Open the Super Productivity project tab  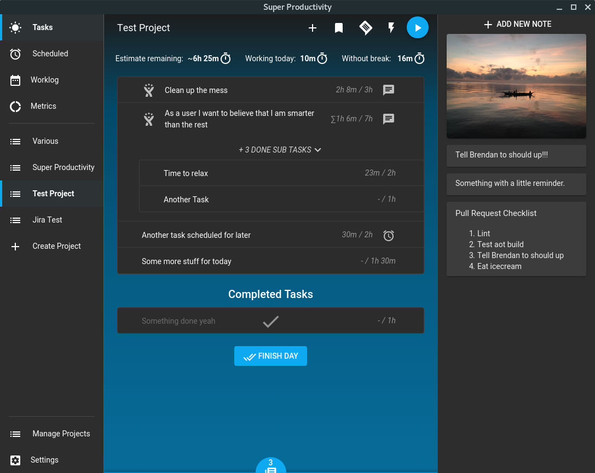pyautogui.click(x=64, y=167)
